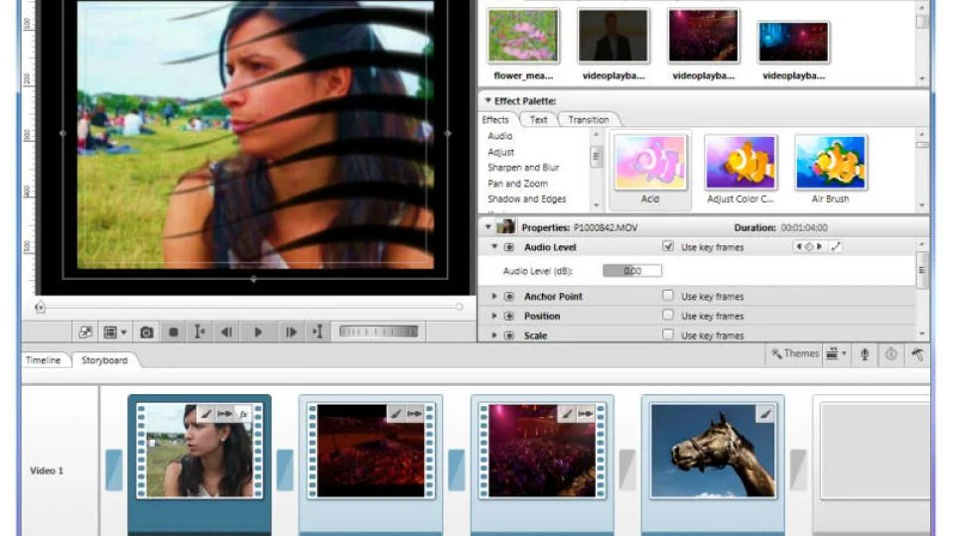Select the Adjust effect category

click(500, 152)
